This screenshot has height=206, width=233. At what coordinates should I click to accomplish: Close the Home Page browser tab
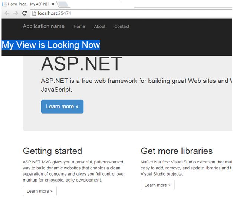(x=53, y=4)
